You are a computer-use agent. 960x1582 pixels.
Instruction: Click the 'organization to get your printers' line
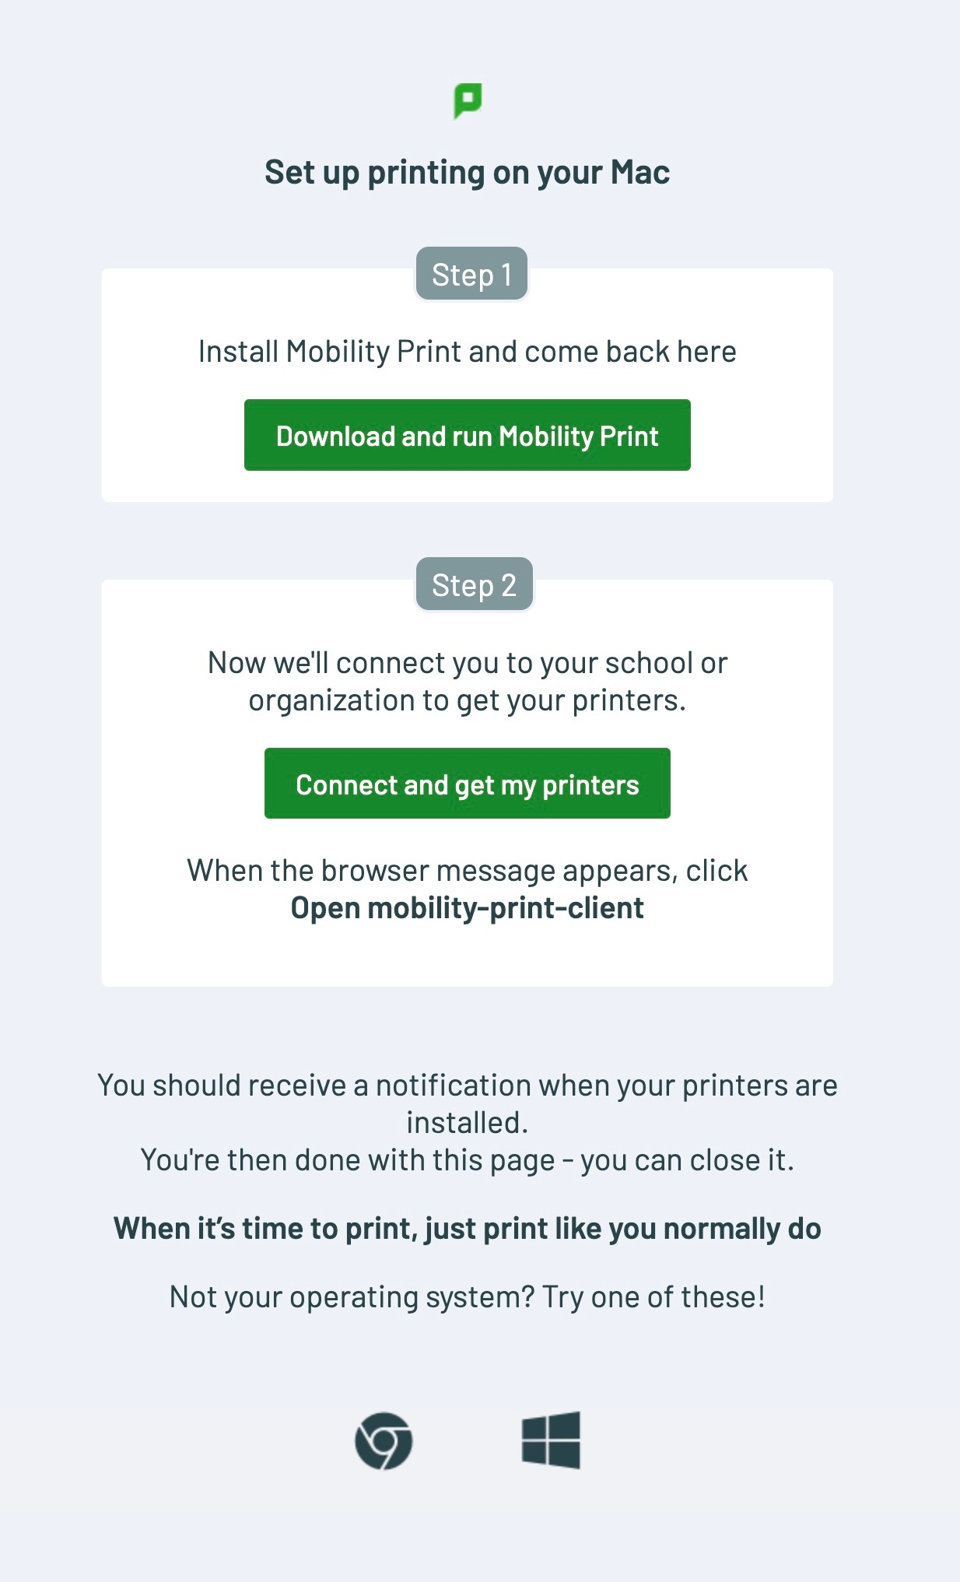click(x=468, y=700)
